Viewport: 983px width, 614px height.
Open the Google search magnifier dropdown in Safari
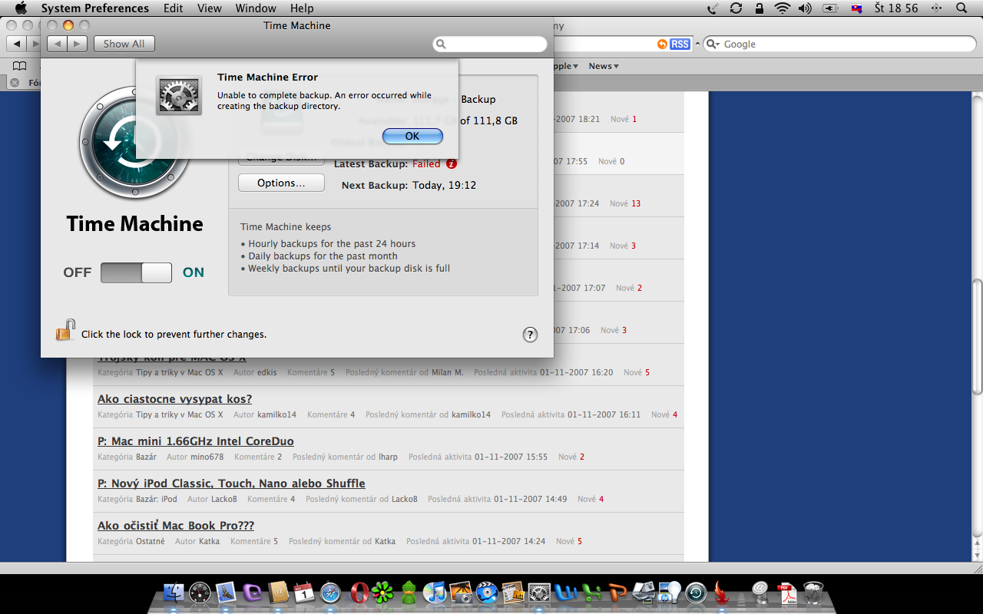tap(713, 44)
